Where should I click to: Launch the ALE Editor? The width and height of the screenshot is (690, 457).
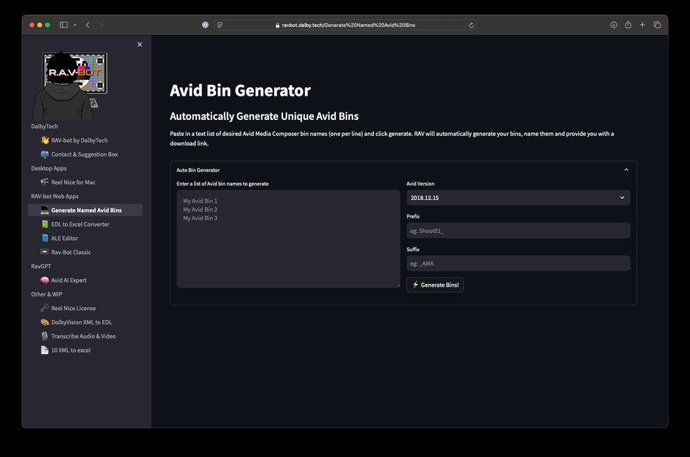(x=66, y=238)
